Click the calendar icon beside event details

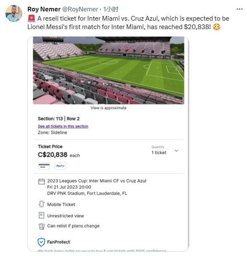point(41,181)
